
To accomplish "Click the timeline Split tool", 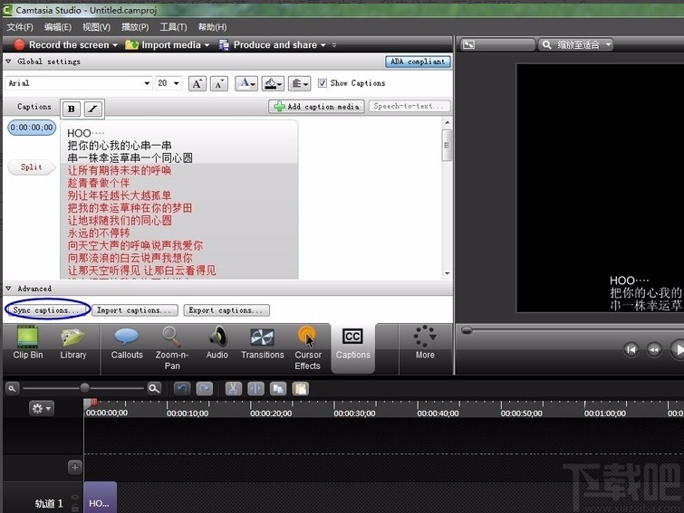I will [255, 388].
